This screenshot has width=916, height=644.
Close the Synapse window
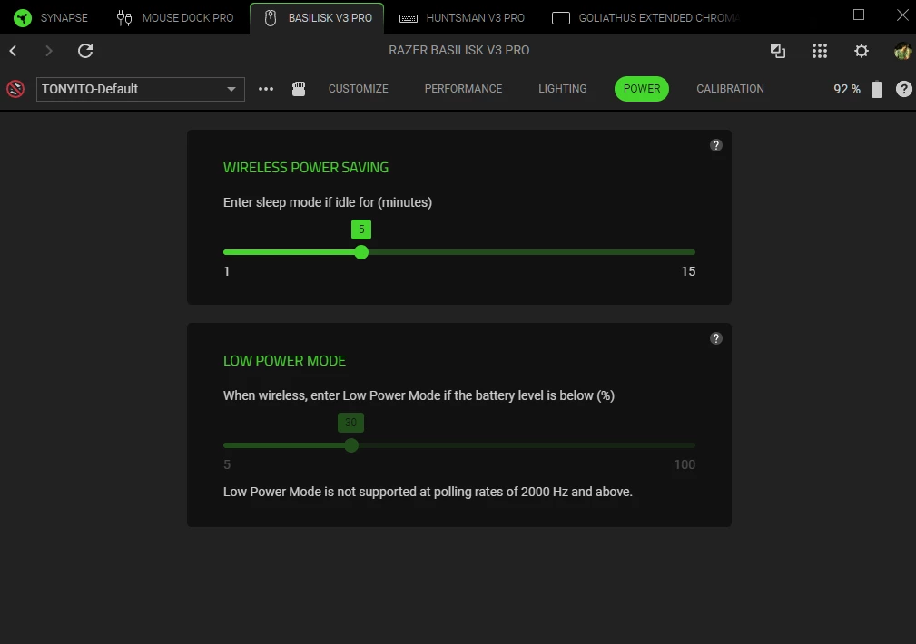(x=902, y=15)
